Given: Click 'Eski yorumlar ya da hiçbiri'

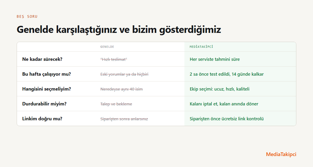Looking at the screenshot, I should pos(124,74).
